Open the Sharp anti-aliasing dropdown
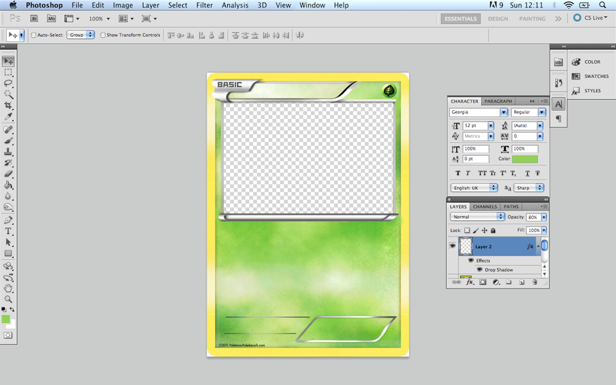 click(x=529, y=187)
